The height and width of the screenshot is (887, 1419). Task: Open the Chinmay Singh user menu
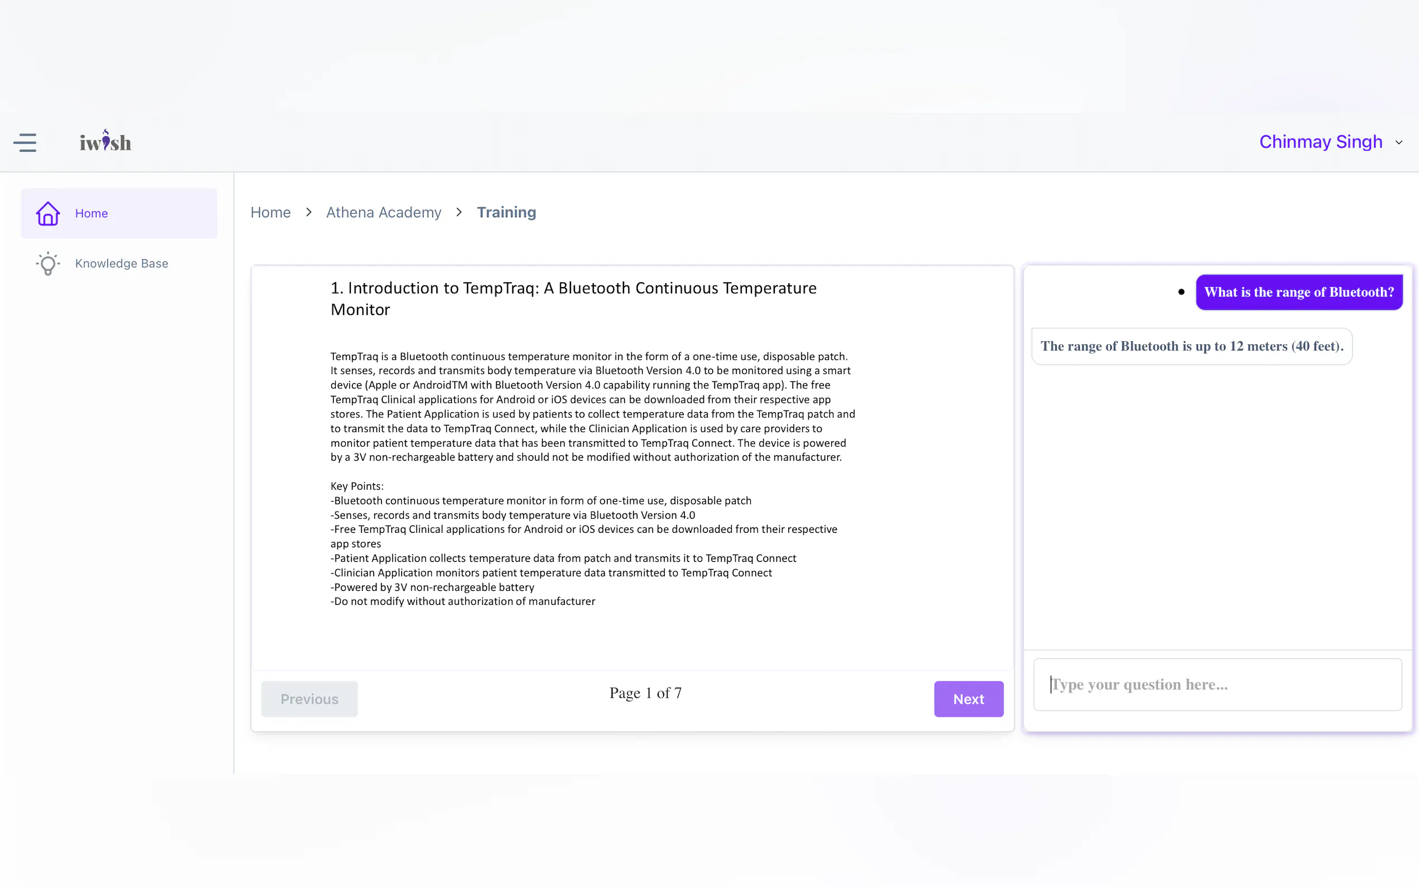pos(1321,142)
